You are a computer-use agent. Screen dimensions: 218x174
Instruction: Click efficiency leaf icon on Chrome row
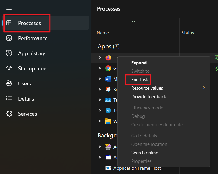(216, 68)
